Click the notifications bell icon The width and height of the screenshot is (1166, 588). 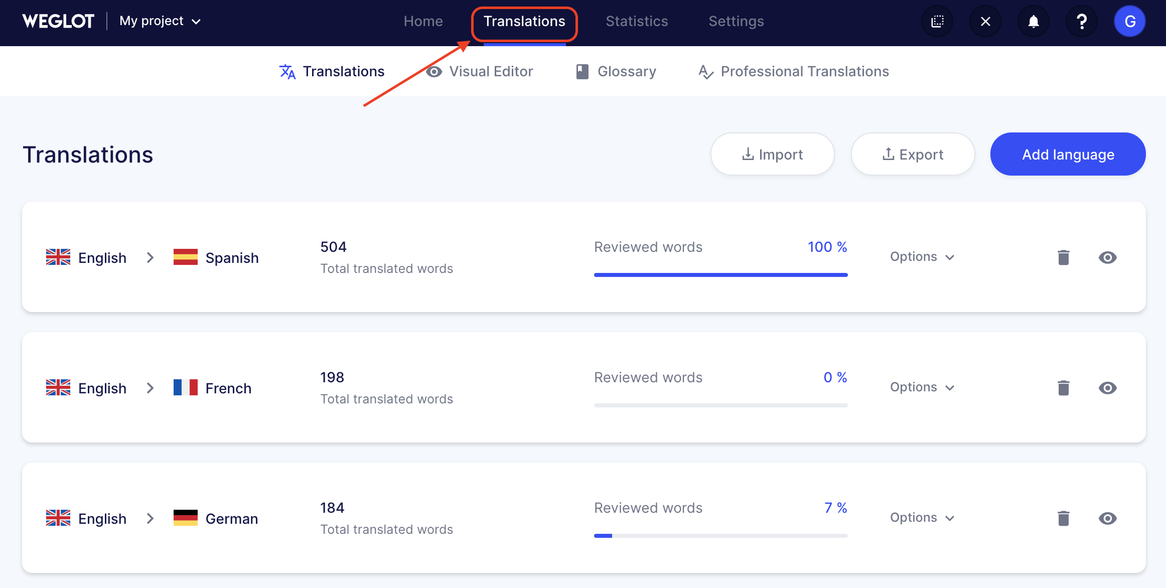tap(1033, 22)
